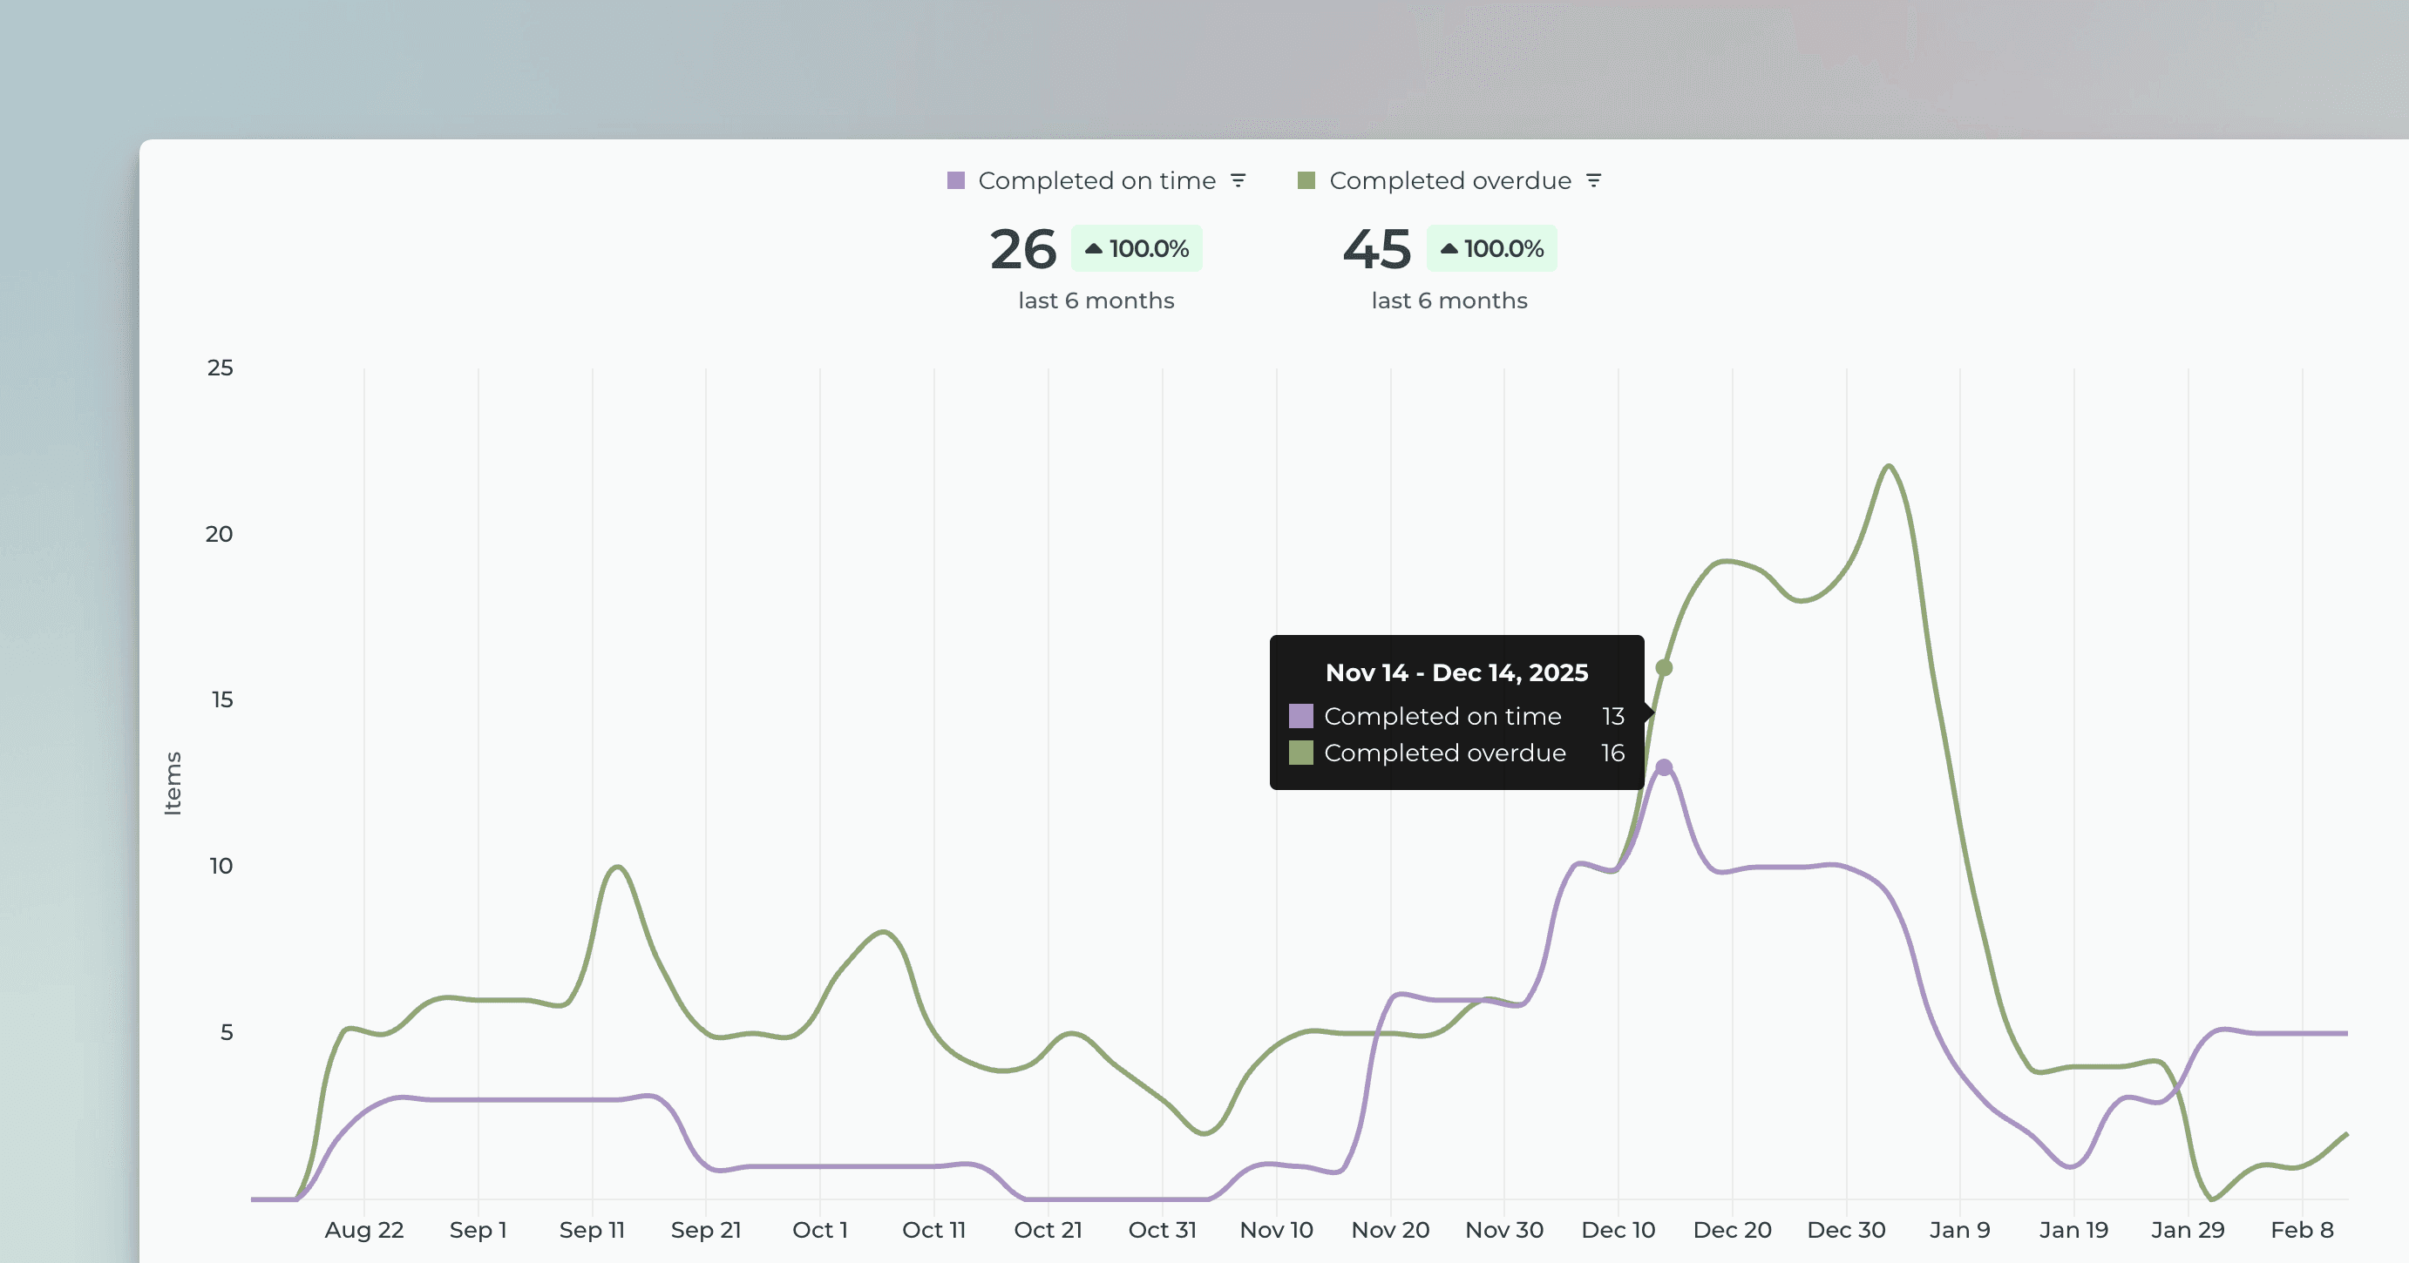2409x1263 pixels.
Task: Open filter icon next to Completed overdue
Action: [x=1593, y=180]
